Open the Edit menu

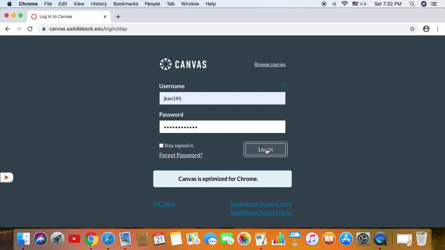coord(63,4)
